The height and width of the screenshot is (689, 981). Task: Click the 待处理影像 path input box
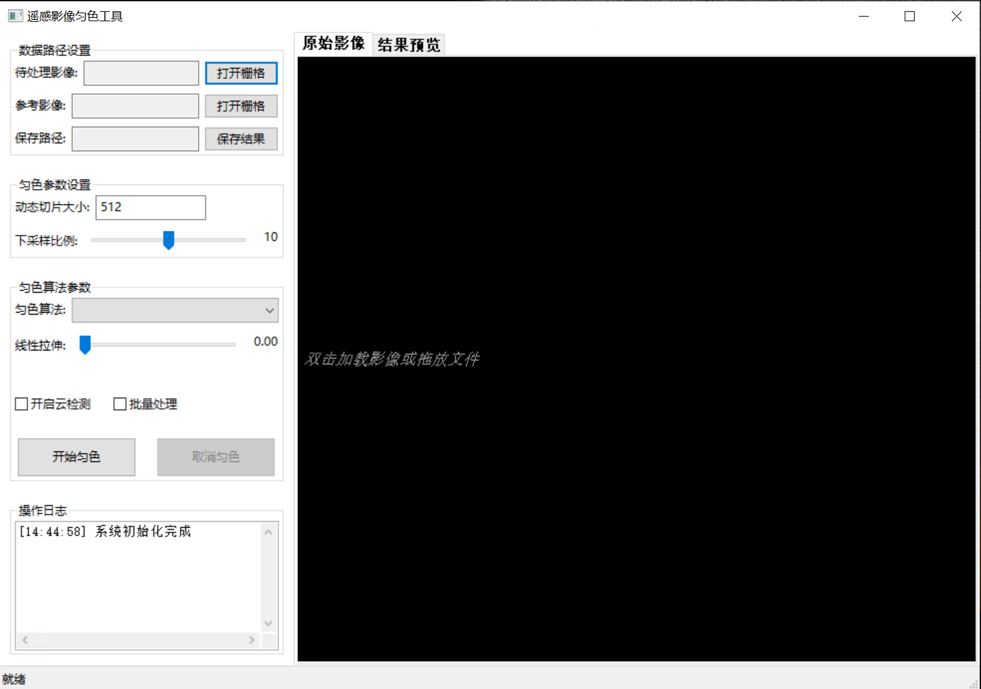pyautogui.click(x=141, y=73)
